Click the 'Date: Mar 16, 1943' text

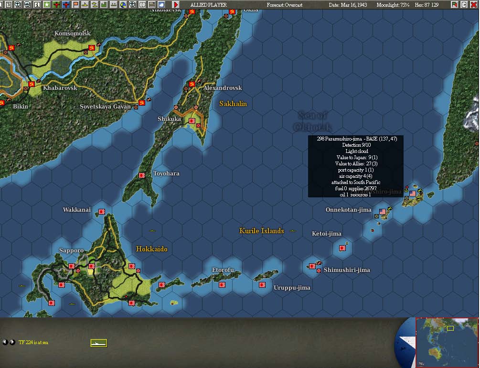pyautogui.click(x=348, y=5)
